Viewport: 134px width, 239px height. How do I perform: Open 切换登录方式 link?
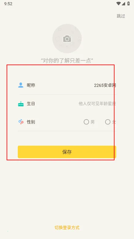pos(67,228)
